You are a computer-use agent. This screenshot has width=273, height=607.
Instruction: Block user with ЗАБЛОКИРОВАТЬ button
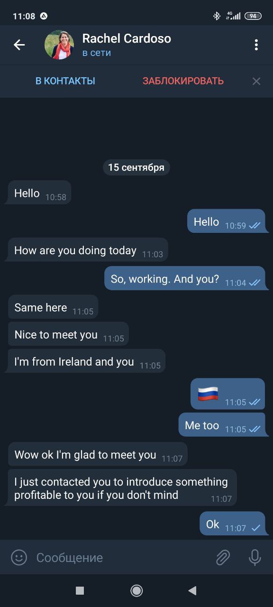coord(183,81)
